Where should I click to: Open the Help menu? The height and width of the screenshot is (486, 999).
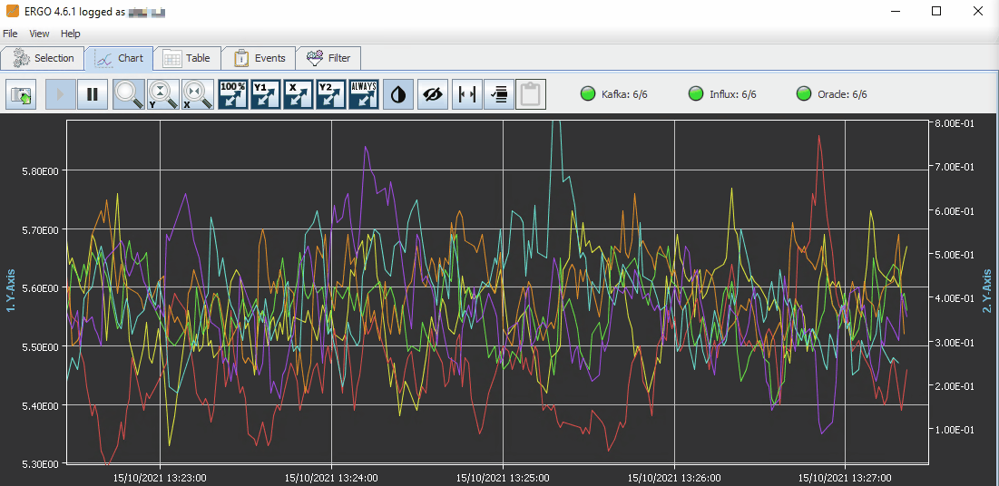(71, 34)
